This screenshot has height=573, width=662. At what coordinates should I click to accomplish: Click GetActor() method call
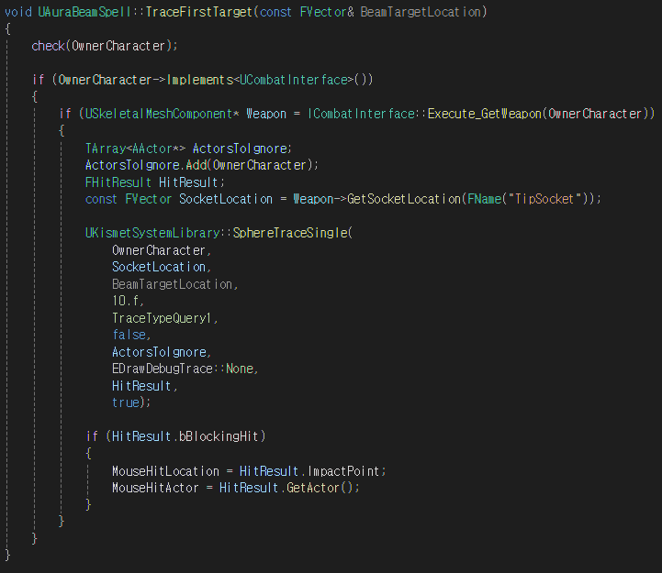pos(320,488)
